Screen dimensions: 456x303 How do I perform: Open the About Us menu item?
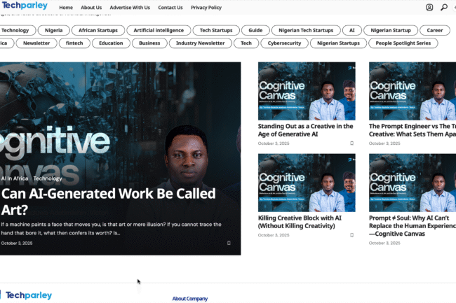[x=91, y=8]
